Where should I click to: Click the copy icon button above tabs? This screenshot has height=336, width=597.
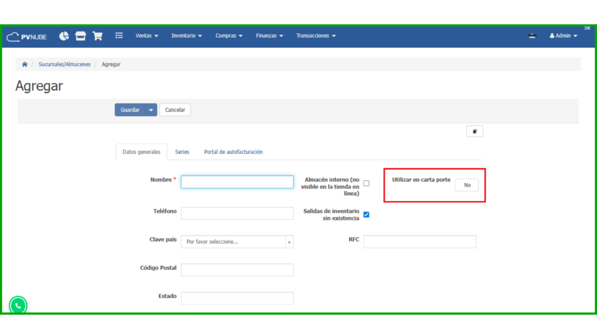(475, 131)
